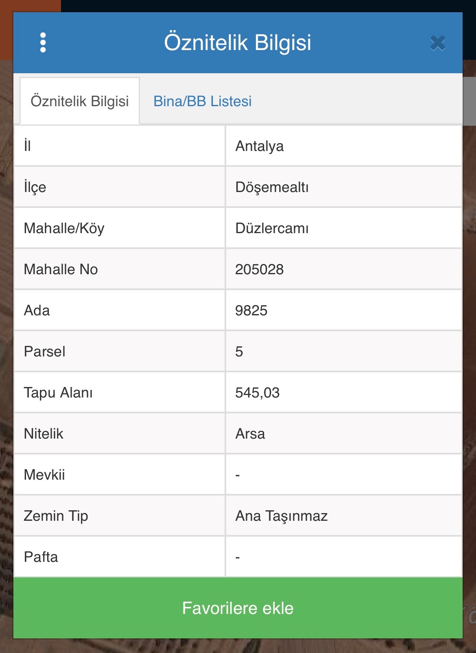Click the Döşemealtı district value
This screenshot has width=476, height=653.
(272, 187)
